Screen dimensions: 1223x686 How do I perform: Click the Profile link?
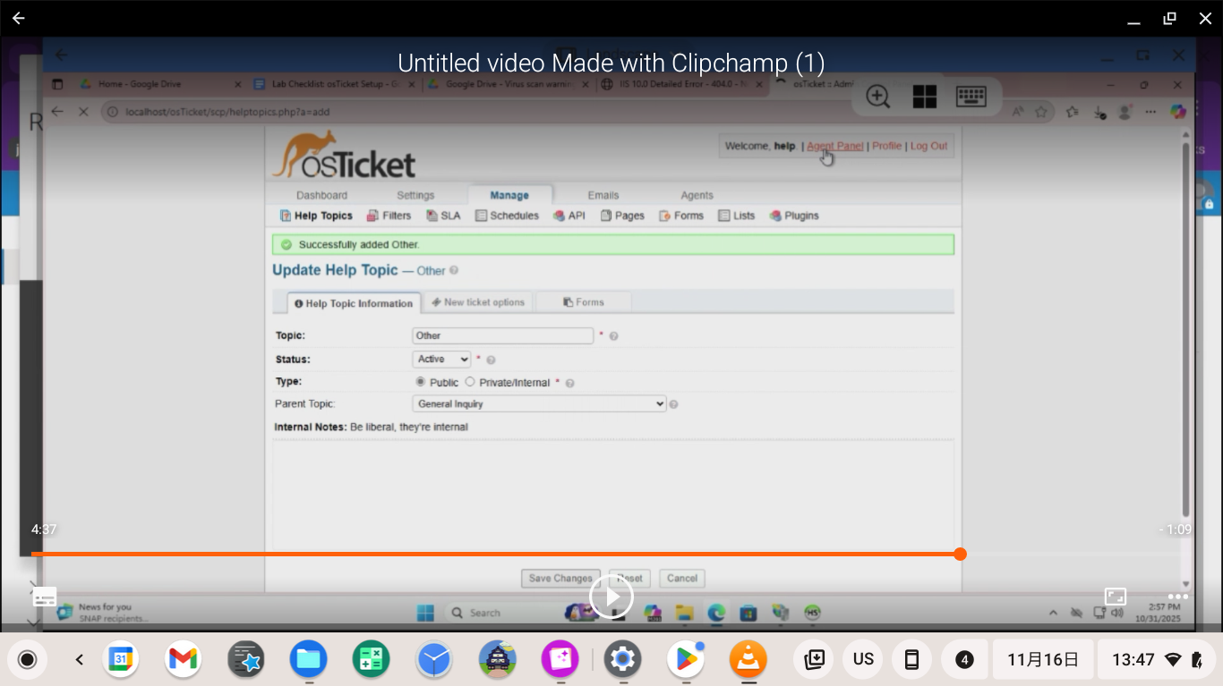click(x=886, y=146)
